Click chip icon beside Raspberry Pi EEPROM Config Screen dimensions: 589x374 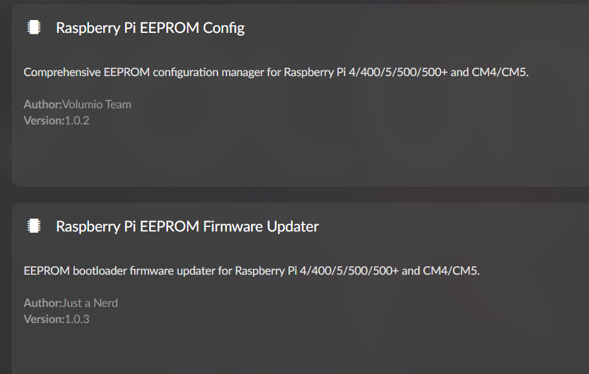point(34,27)
